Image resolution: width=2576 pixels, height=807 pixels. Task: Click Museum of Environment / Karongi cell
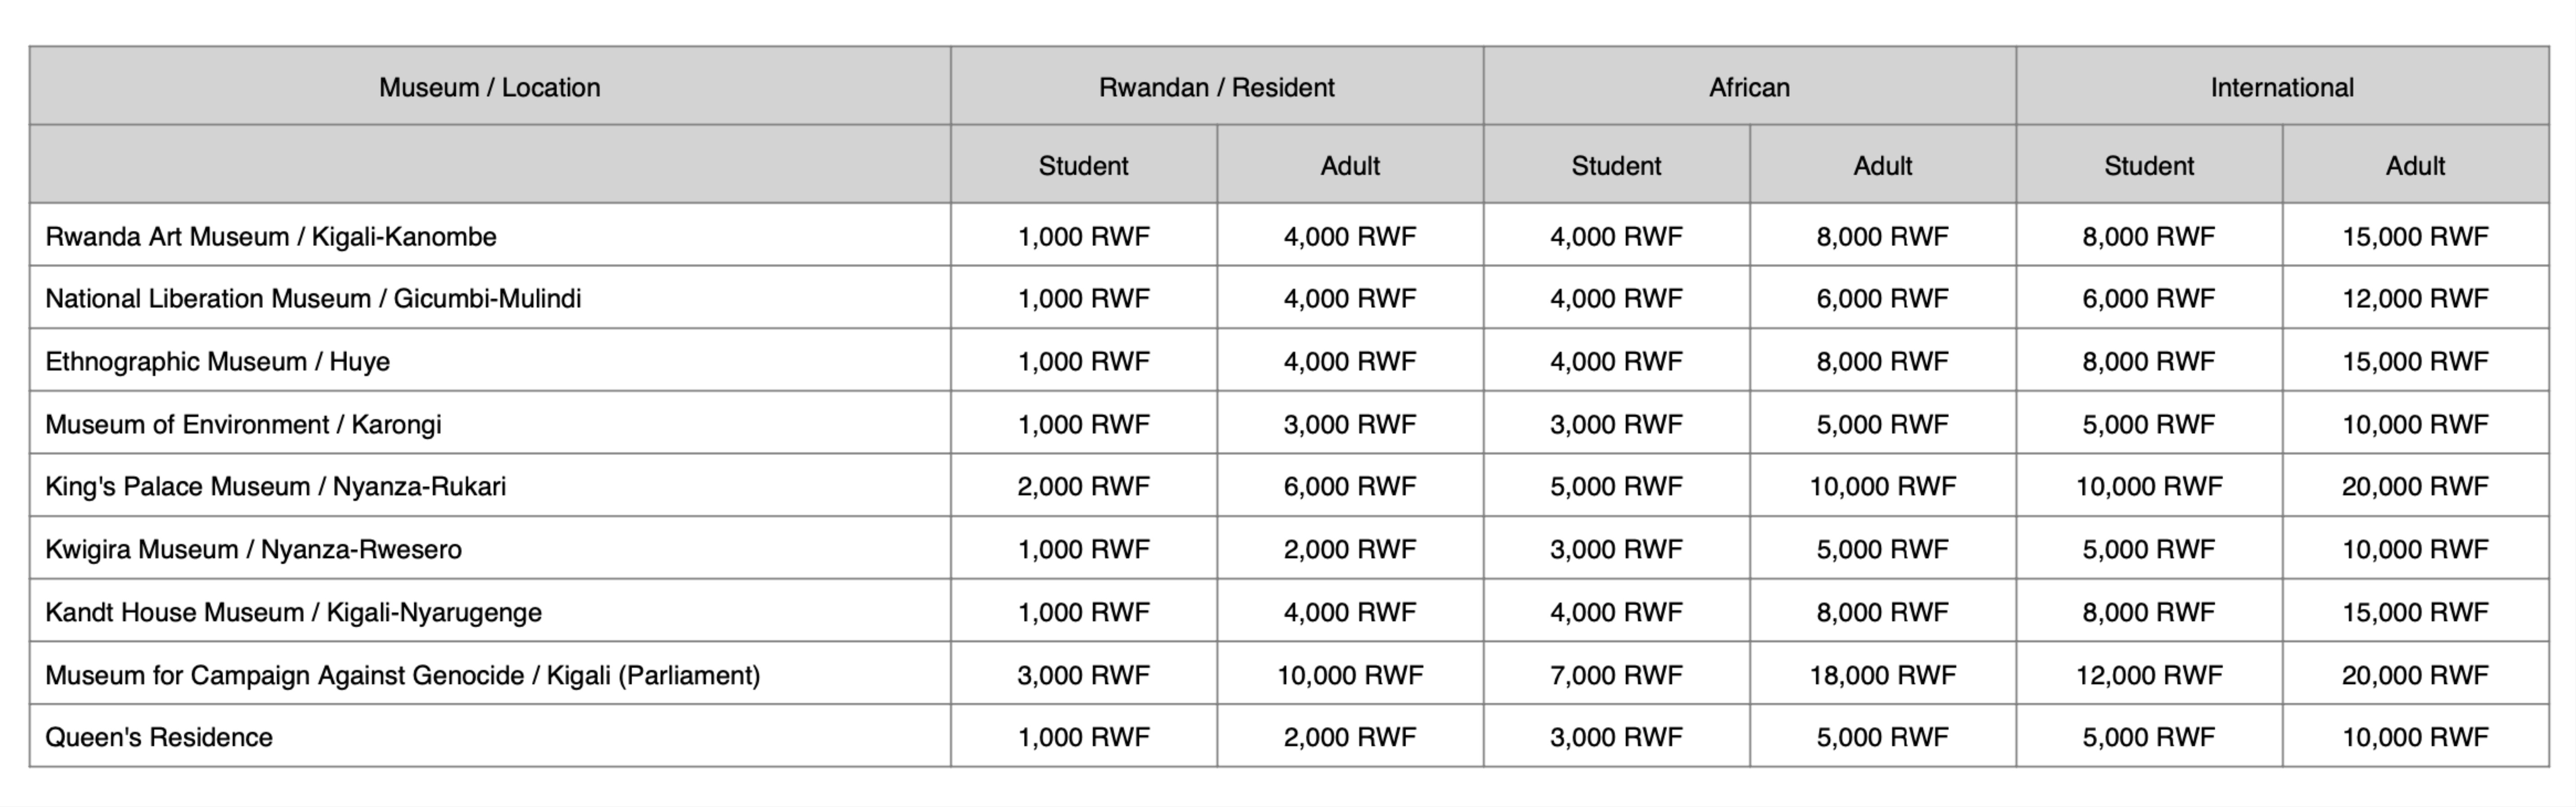click(490, 424)
